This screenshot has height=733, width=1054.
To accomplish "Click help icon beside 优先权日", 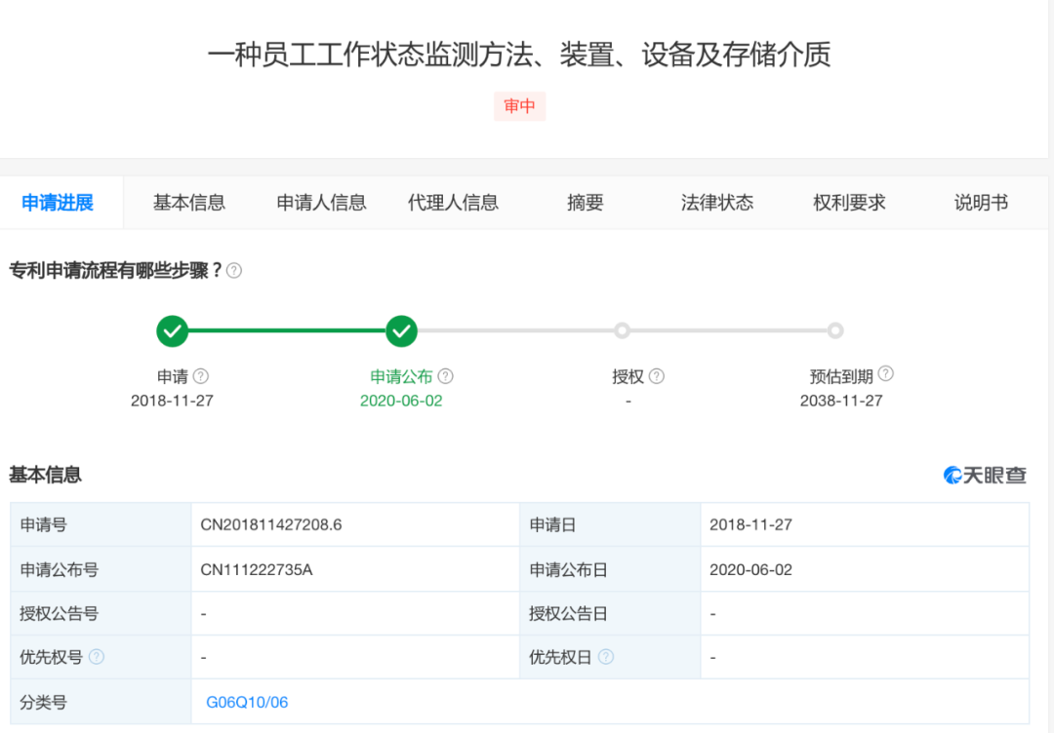I will (x=606, y=656).
